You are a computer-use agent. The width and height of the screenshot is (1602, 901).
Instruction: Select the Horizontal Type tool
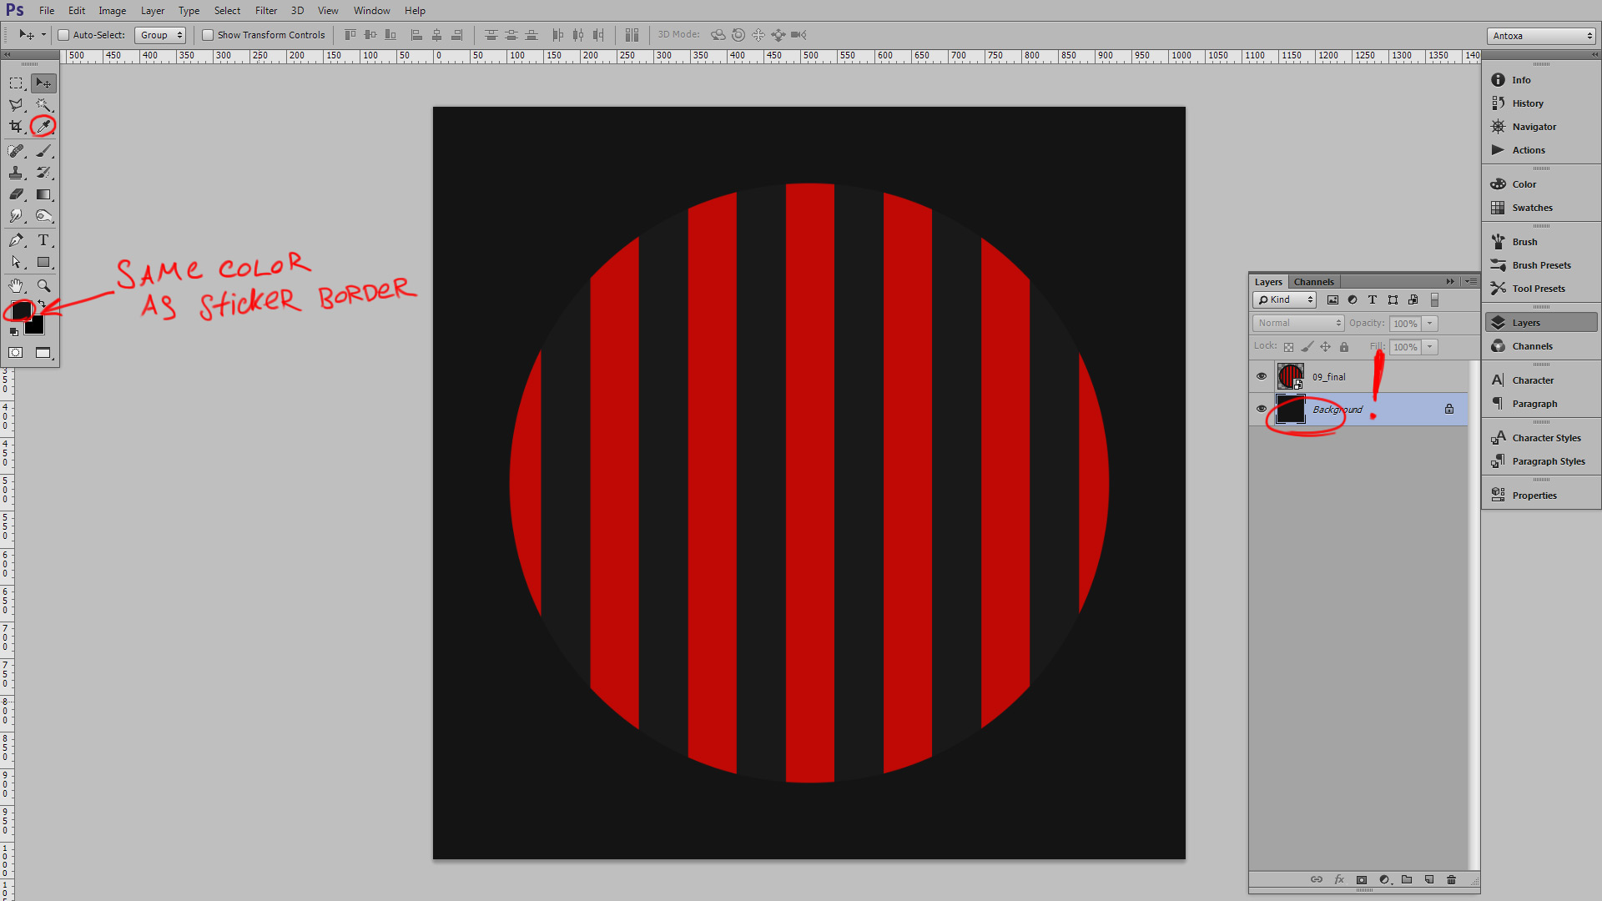tap(43, 240)
